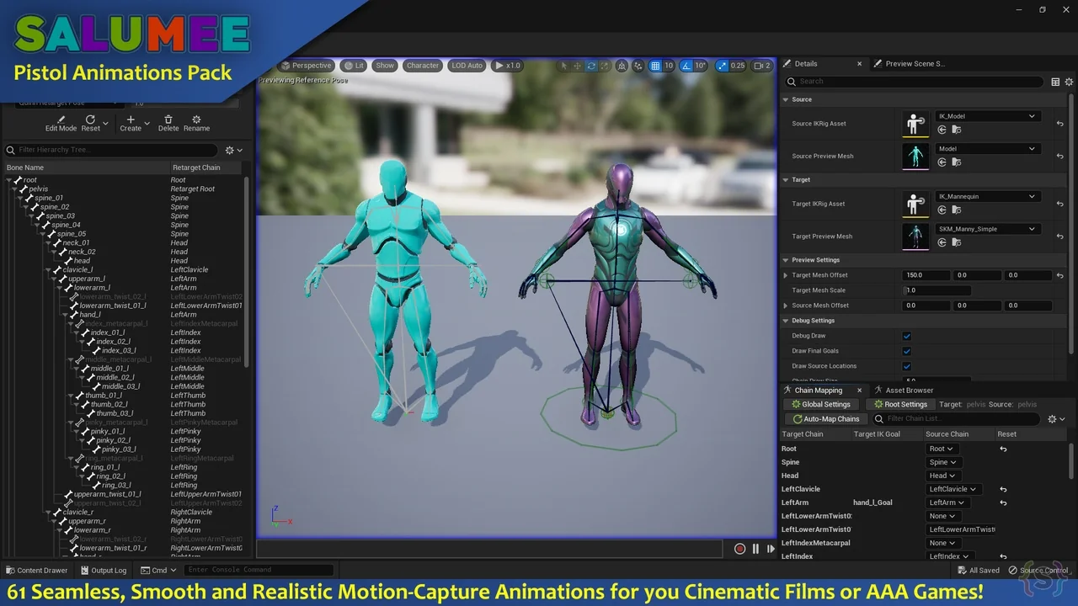Collapse the Preview Settings section
1078x606 pixels.
tap(786, 260)
